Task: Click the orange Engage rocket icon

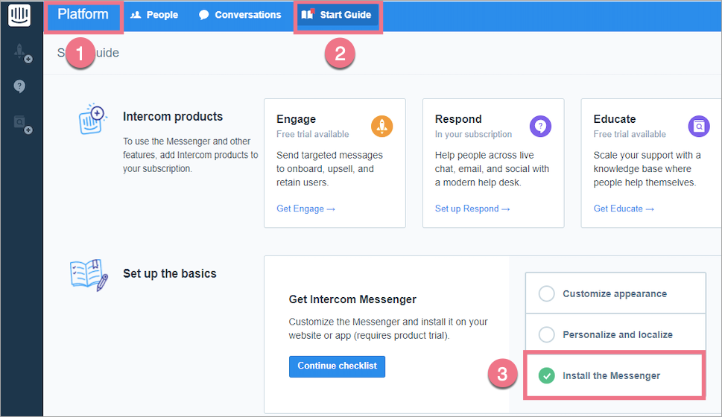Action: point(381,126)
